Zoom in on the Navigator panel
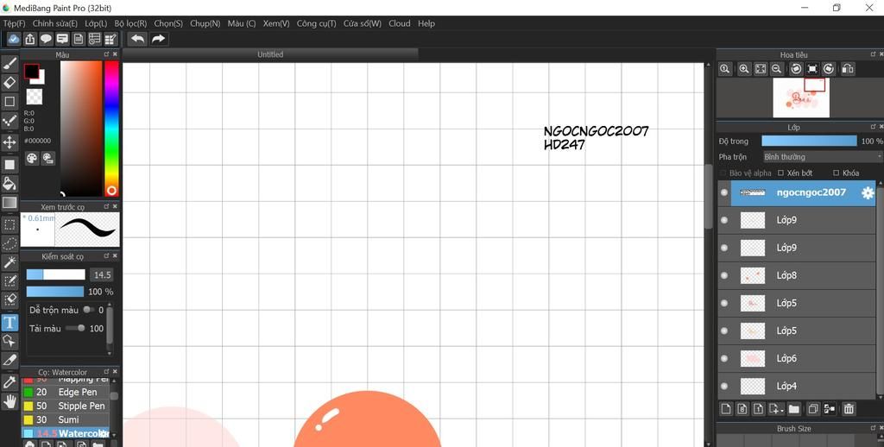The image size is (884, 447). point(744,69)
